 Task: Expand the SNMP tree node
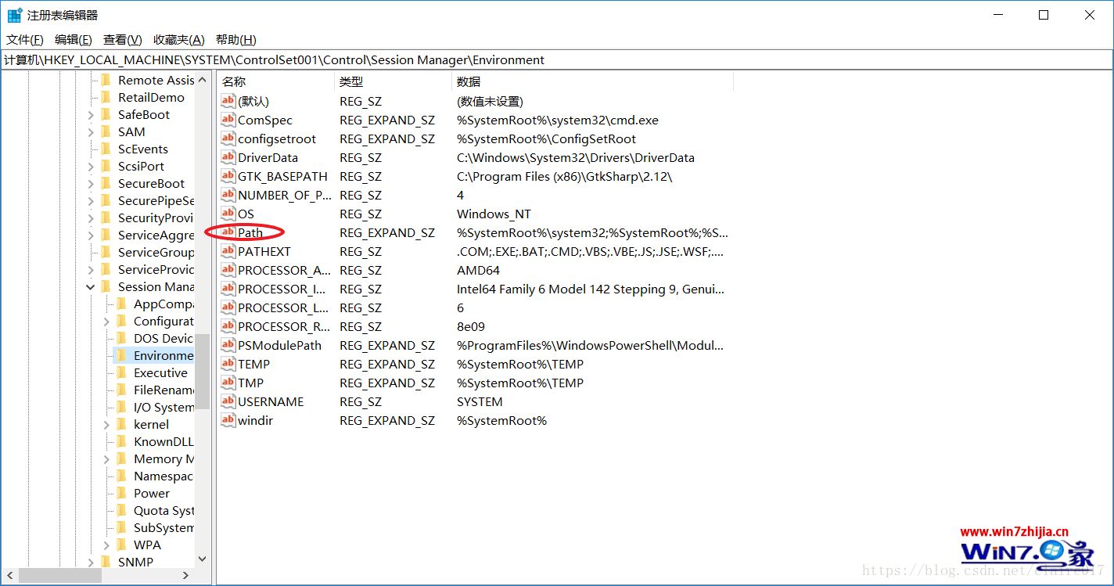(x=91, y=563)
